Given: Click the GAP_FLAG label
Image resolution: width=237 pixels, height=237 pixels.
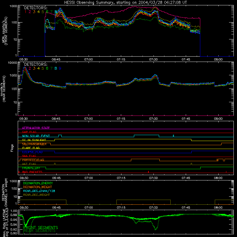Looking at the screenshot, I should 29,132.
